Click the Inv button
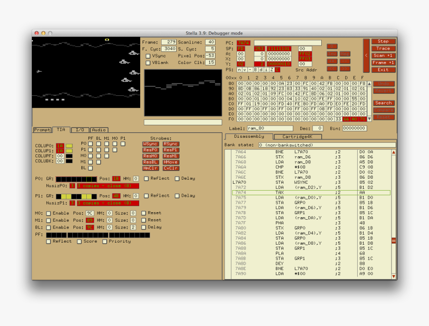Viewport: 429px width, 326px height. coord(332,53)
